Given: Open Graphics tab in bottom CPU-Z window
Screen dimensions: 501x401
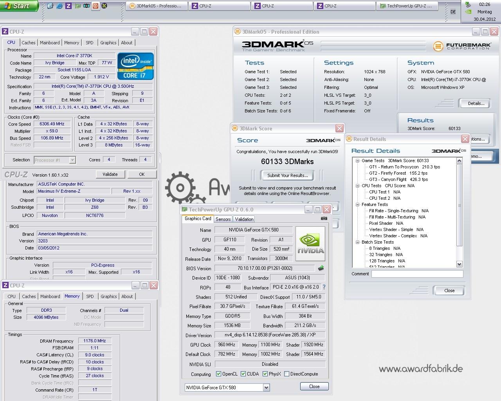Looking at the screenshot, I should (x=109, y=296).
